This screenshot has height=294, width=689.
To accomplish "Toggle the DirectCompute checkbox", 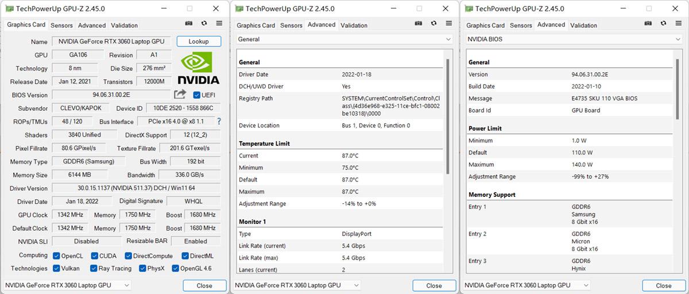I will pyautogui.click(x=128, y=256).
